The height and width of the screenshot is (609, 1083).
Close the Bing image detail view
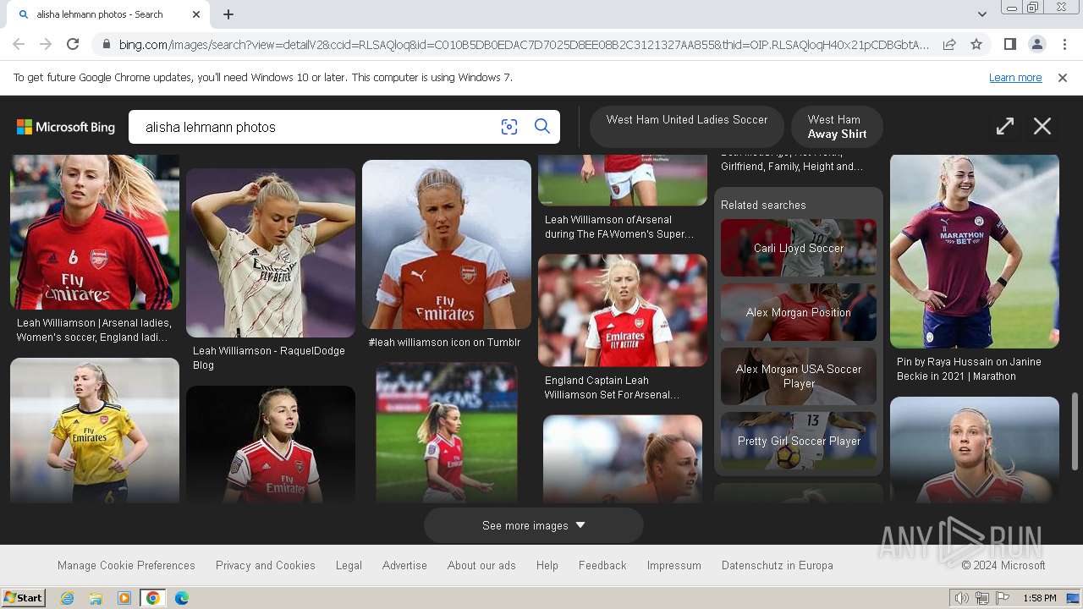(x=1042, y=126)
